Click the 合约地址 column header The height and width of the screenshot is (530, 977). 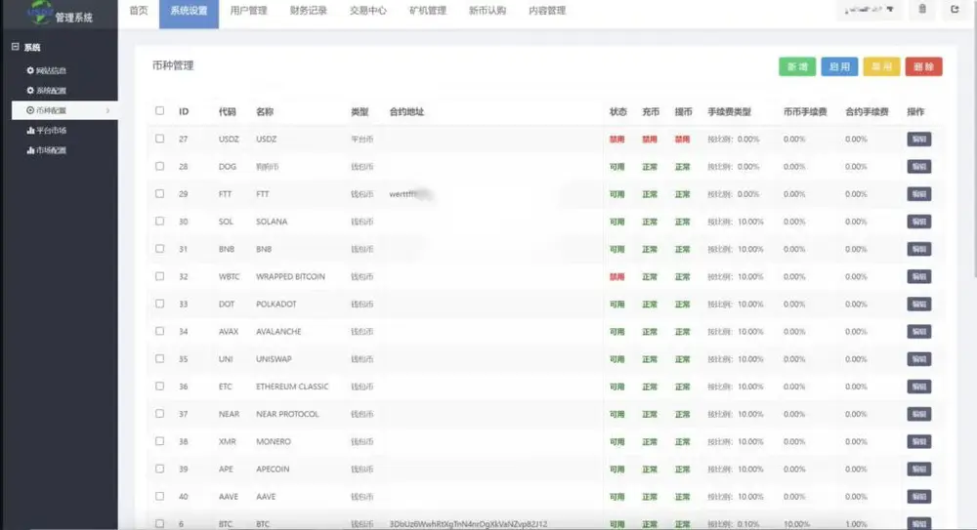click(406, 111)
